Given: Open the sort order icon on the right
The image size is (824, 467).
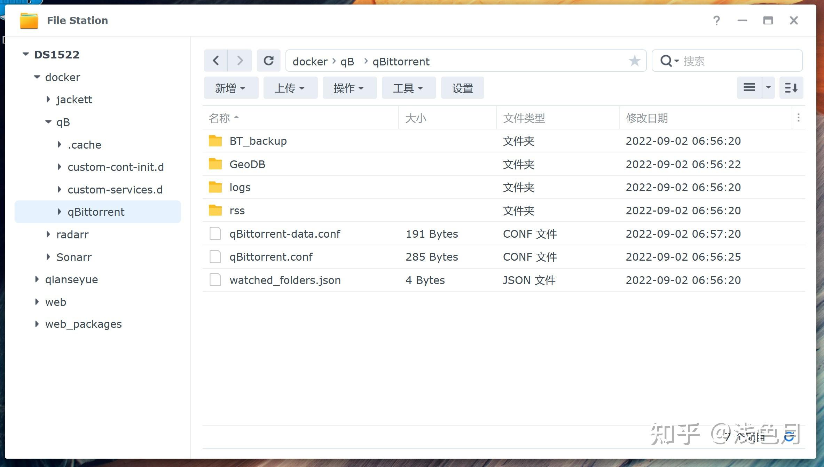Looking at the screenshot, I should 791,88.
